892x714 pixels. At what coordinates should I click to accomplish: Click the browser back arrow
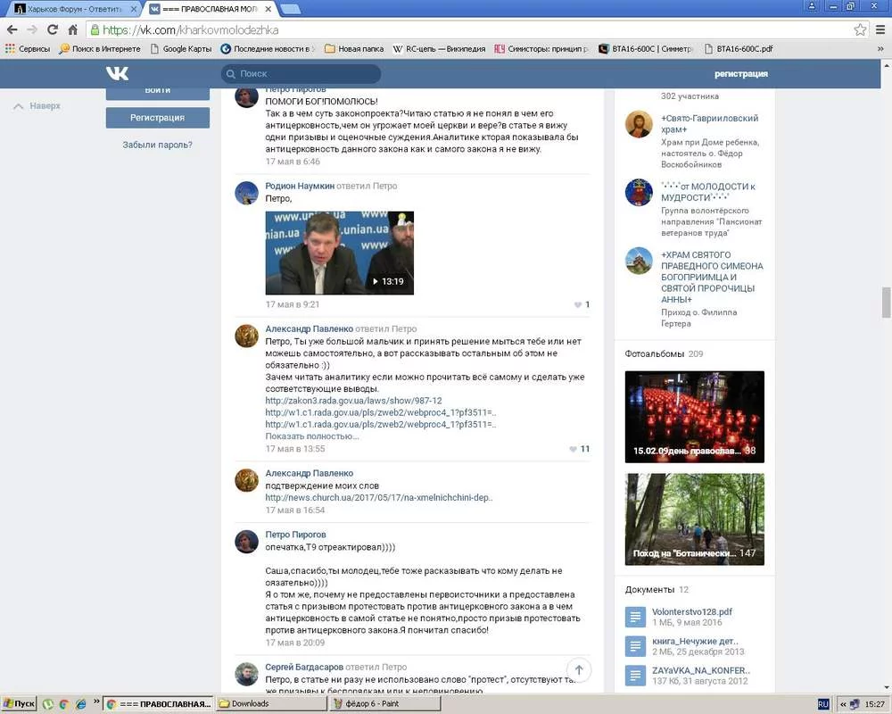12,29
